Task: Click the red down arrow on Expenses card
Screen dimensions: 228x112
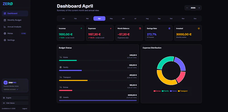Action: (x=111, y=28)
